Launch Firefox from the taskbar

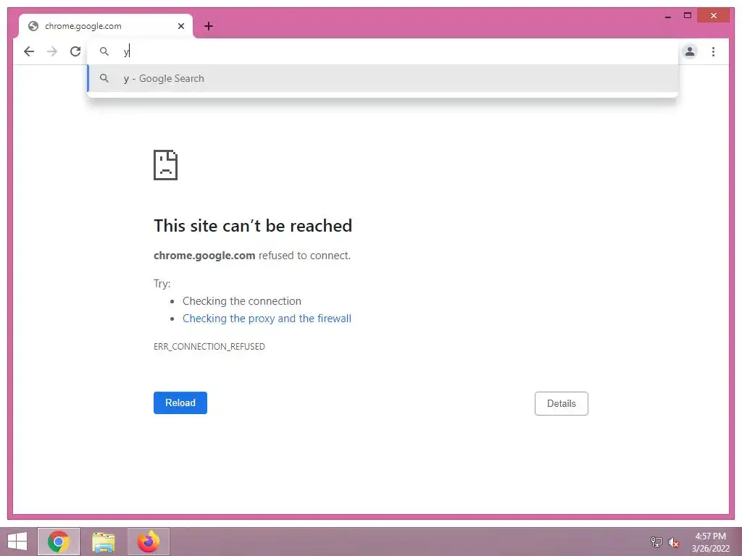(x=149, y=542)
